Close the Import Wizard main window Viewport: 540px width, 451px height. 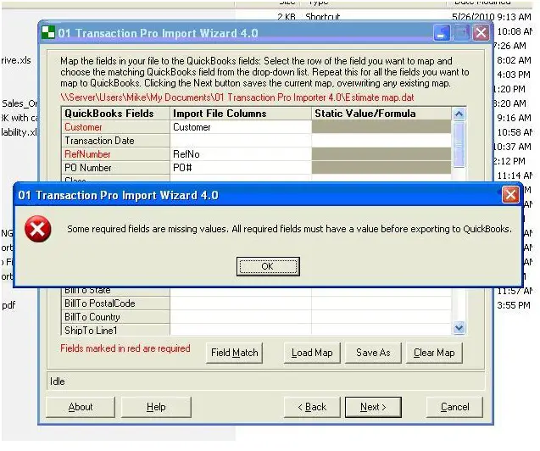click(481, 33)
